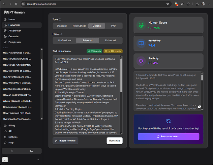Click Import from file button

click(65, 141)
